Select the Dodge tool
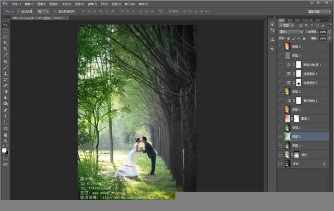The image size is (334, 211). pyautogui.click(x=5, y=104)
